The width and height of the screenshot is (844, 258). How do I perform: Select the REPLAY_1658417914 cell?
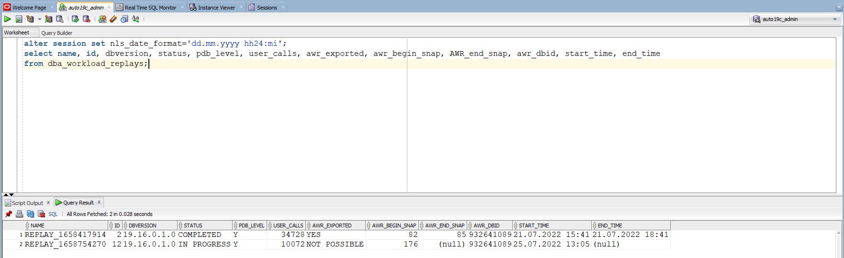pyautogui.click(x=66, y=235)
